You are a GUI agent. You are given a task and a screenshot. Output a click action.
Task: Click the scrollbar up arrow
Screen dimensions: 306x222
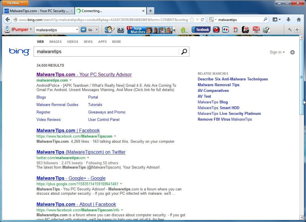[x=301, y=37]
